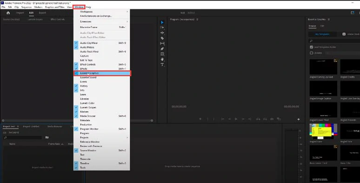Click the Project panel search field

point(22,137)
